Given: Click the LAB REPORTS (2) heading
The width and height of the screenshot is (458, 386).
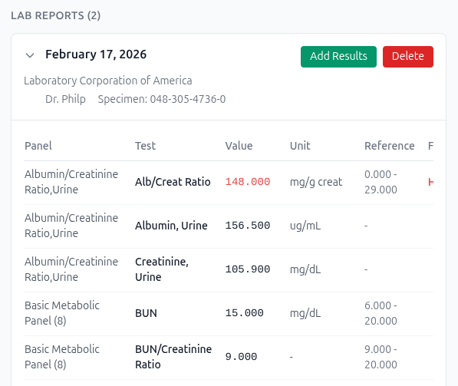Looking at the screenshot, I should click(56, 15).
